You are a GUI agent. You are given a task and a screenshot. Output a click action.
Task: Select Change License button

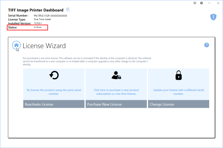click(178, 104)
